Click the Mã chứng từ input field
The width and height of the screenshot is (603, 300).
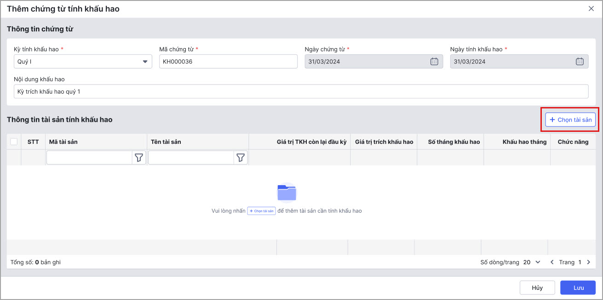(228, 62)
